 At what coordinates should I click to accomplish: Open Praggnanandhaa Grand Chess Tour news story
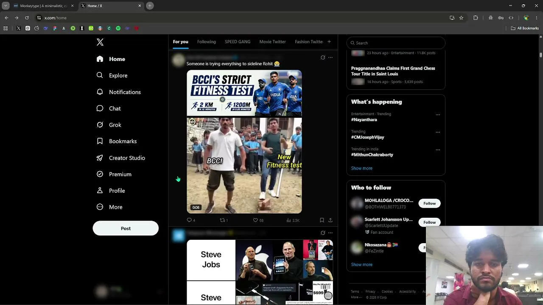tap(393, 71)
